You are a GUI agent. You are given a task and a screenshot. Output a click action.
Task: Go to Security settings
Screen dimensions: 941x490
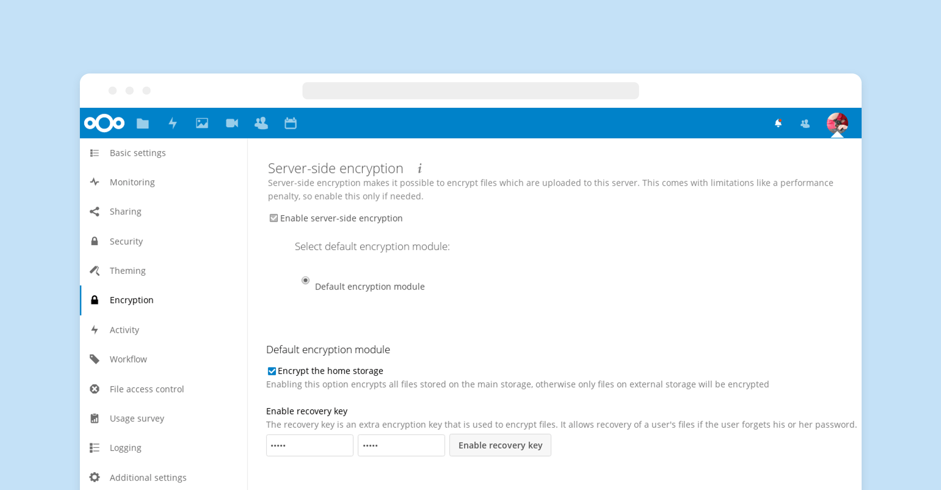[126, 241]
